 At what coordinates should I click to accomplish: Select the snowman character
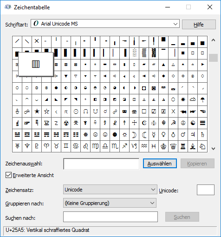tap(17, 112)
